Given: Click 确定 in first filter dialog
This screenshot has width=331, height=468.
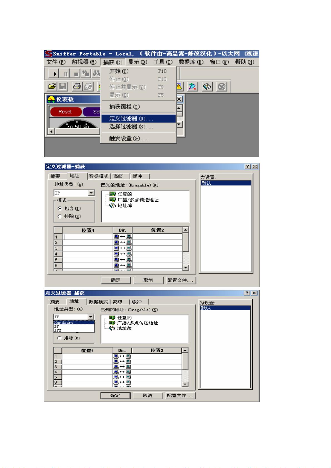Looking at the screenshot, I should click(116, 280).
